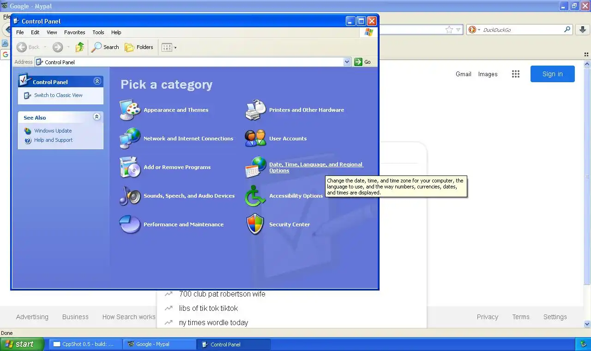This screenshot has height=351, width=591.
Task: Click Appearance and Themes text link
Action: (176, 110)
